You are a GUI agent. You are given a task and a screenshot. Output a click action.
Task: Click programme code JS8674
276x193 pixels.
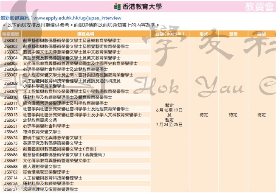click(x=11, y=137)
